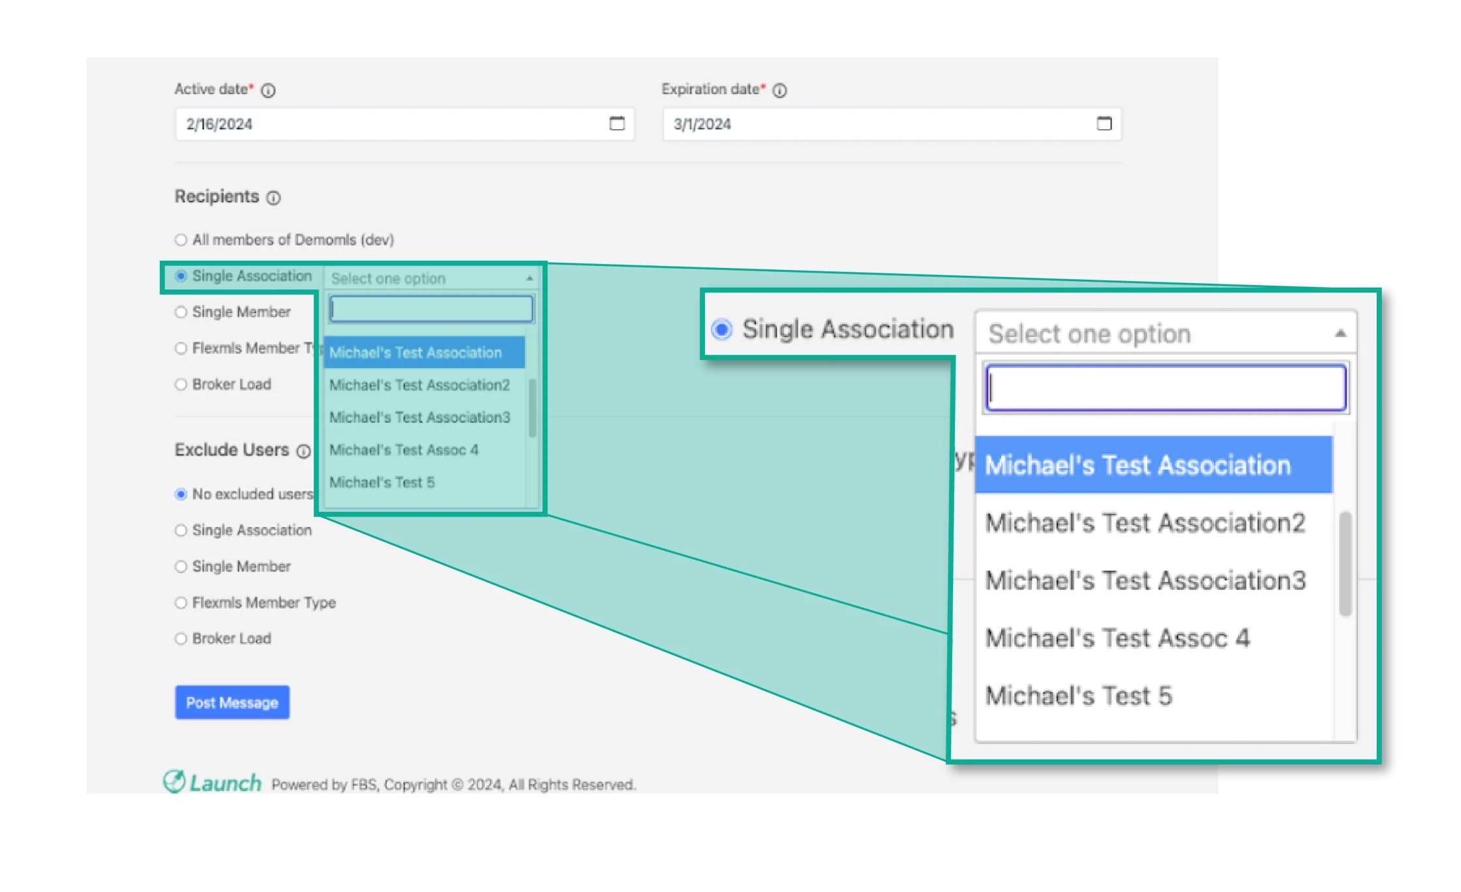This screenshot has height=892, width=1461.
Task: Open the Expiration date calendar picker icon
Action: click(x=1104, y=123)
